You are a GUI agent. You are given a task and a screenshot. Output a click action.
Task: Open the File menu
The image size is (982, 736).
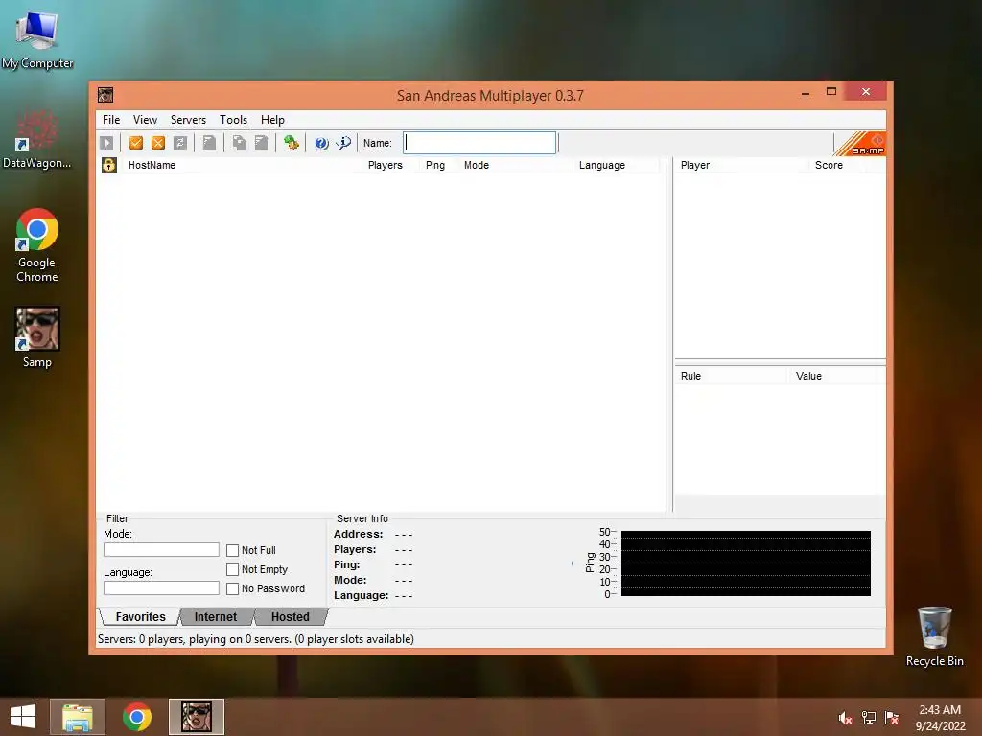click(111, 120)
